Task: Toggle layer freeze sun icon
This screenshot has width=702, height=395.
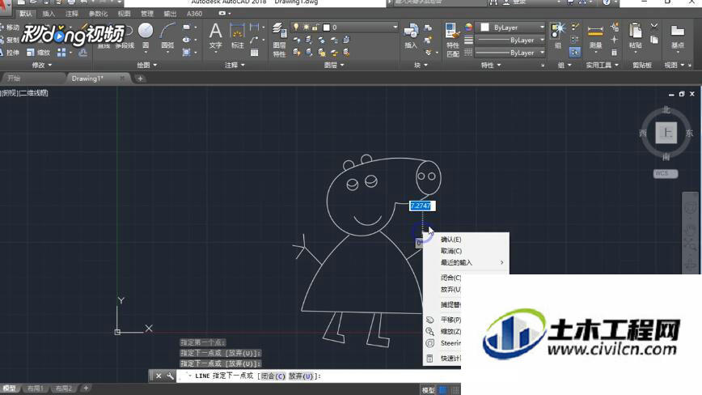Action: (x=307, y=28)
